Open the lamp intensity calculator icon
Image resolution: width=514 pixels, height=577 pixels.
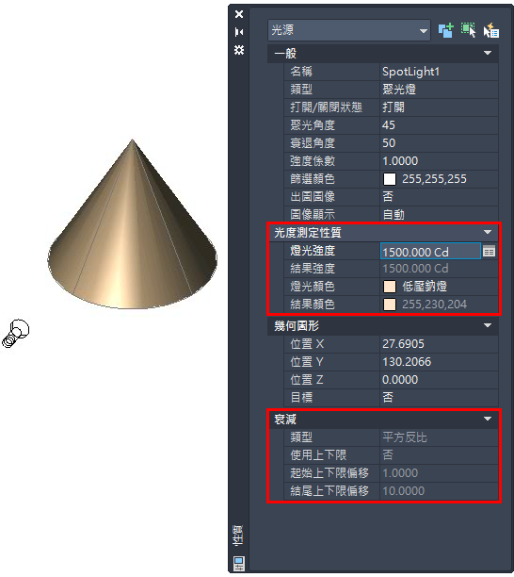tap(489, 252)
